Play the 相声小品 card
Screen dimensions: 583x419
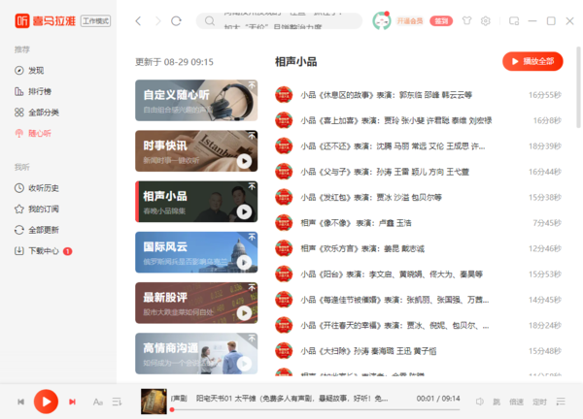point(244,211)
